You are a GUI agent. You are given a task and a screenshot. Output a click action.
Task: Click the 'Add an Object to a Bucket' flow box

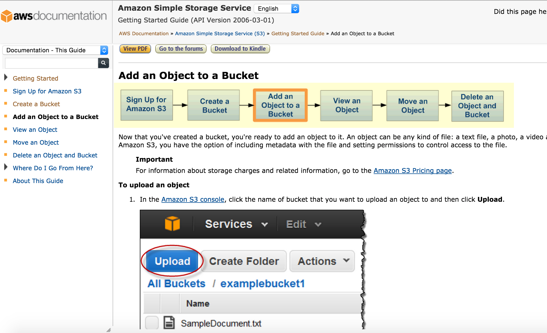[x=280, y=105]
